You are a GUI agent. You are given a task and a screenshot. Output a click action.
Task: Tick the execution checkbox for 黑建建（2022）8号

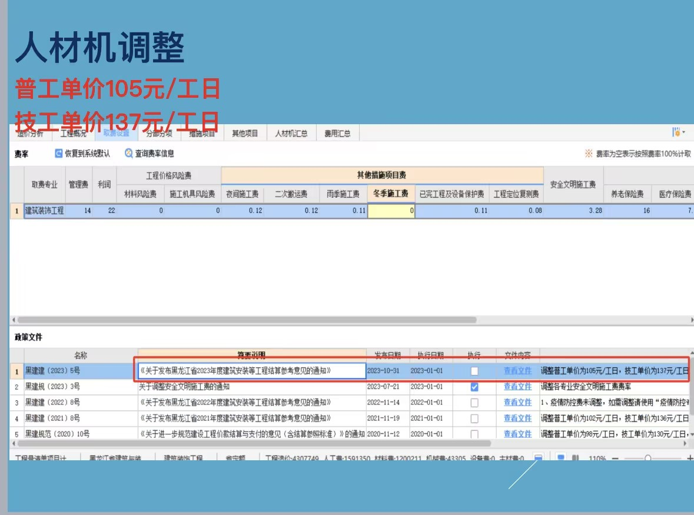coord(474,403)
